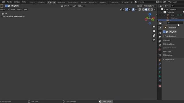Screen dimensions: 184x103
Task: Open the viewport Pose menu
Action: (x=26, y=9)
